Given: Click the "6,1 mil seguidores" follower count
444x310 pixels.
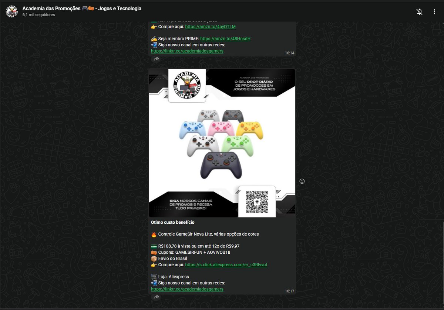Looking at the screenshot, I should pos(38,15).
